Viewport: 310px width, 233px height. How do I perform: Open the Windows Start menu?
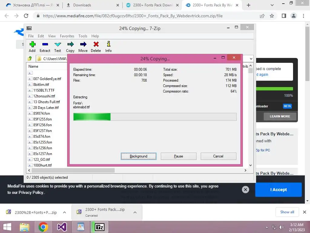(7, 227)
